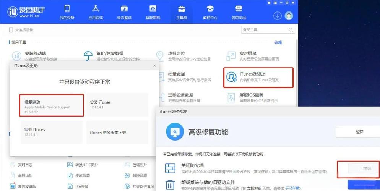Open 虚拟定位 location pin icon
The height and width of the screenshot is (191, 380).
[x=160, y=56]
